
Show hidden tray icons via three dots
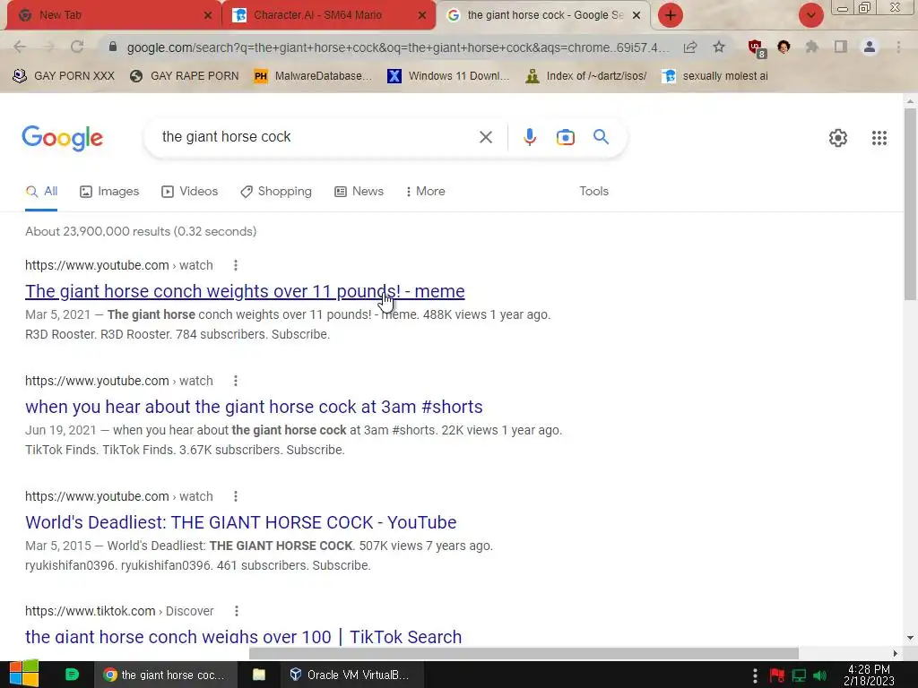click(x=755, y=675)
